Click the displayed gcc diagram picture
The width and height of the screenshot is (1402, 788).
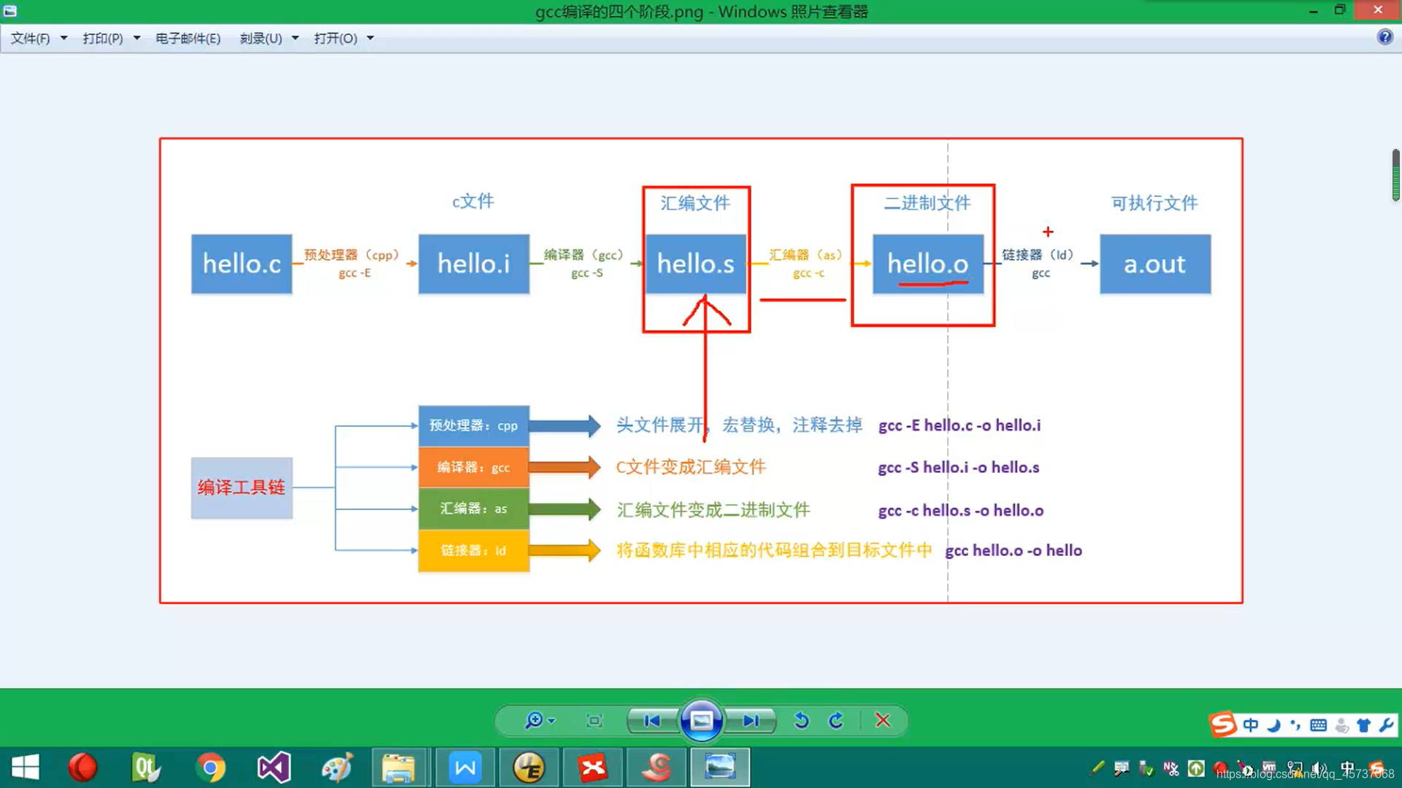[x=701, y=371]
